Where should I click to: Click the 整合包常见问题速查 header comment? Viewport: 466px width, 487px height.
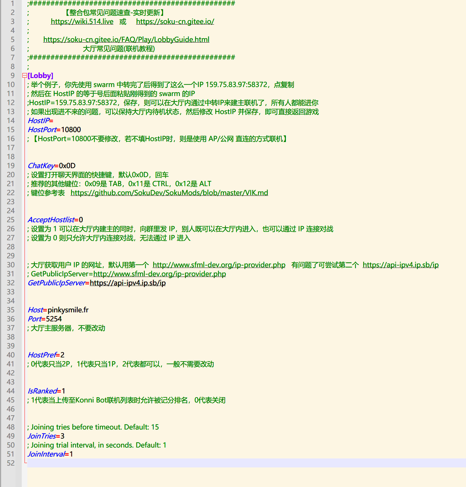click(115, 12)
